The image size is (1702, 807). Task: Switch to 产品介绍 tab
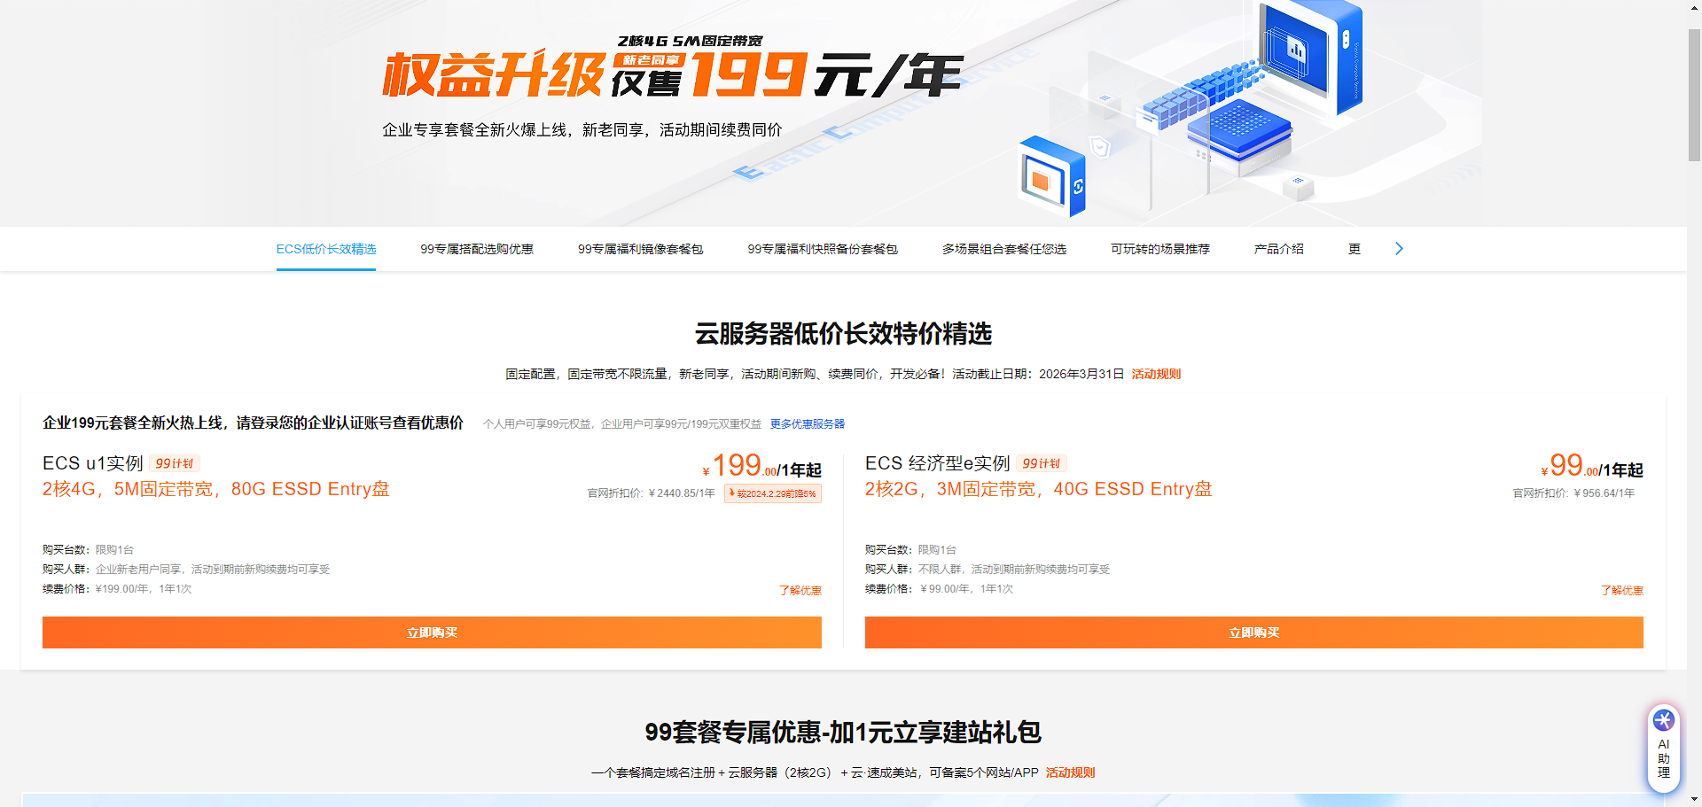[x=1278, y=249]
